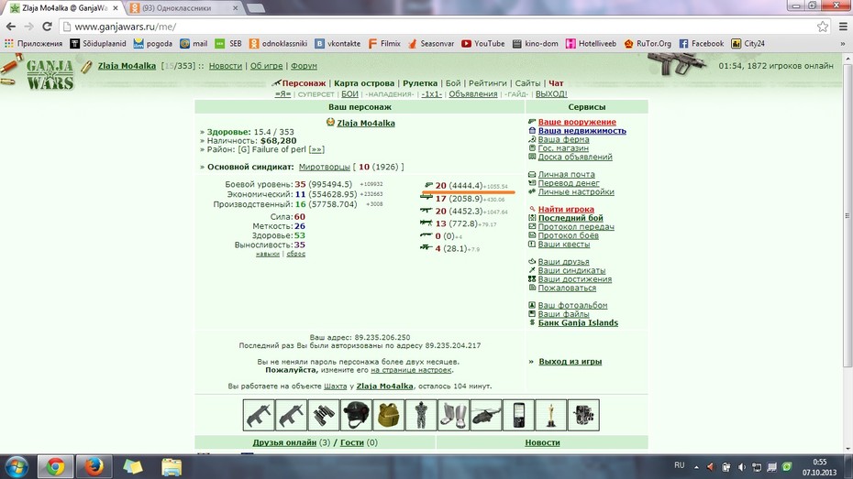This screenshot has height=479, width=853.
Task: Open the Рейтинги menu item
Action: 487,83
